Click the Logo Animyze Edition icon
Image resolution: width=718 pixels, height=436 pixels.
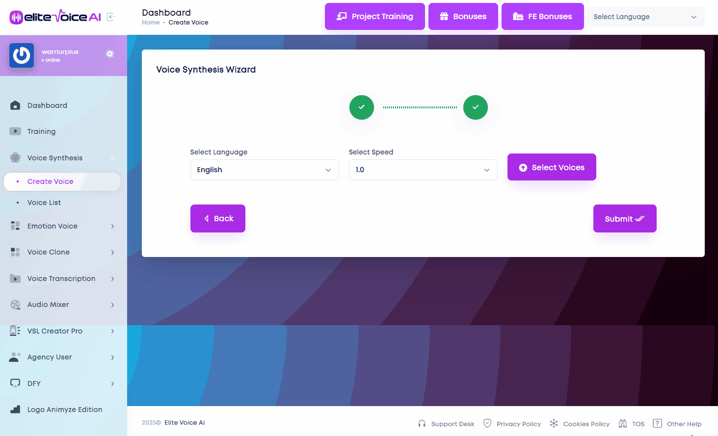tap(15, 410)
